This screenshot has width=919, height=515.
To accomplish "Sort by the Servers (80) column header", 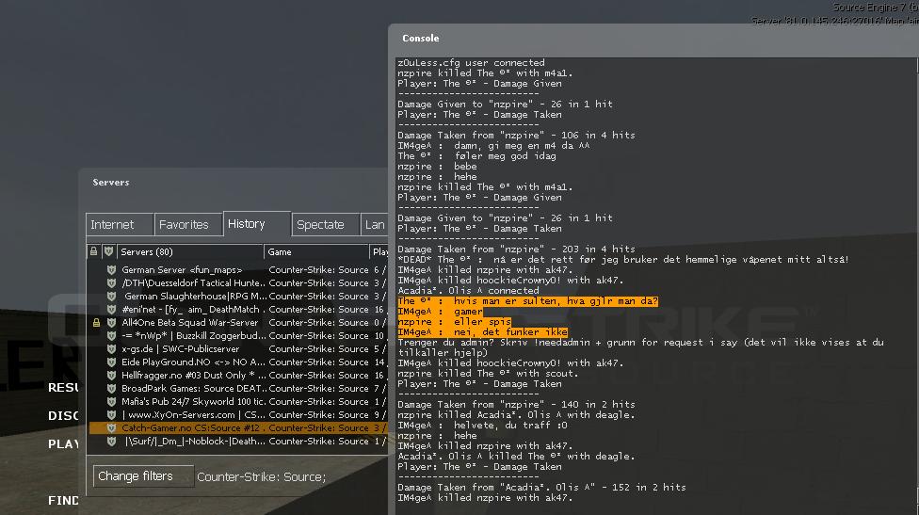I will point(190,252).
